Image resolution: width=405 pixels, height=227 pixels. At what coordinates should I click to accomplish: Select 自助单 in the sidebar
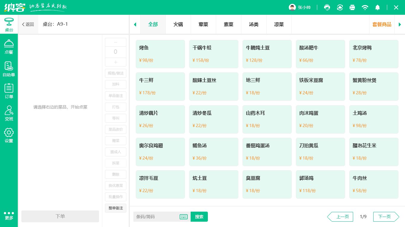tap(9, 69)
